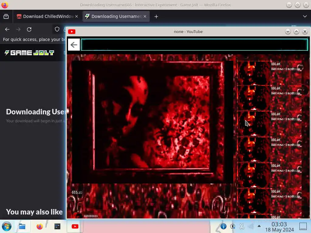Open the tracking protection shield in Firefox

coord(57,29)
